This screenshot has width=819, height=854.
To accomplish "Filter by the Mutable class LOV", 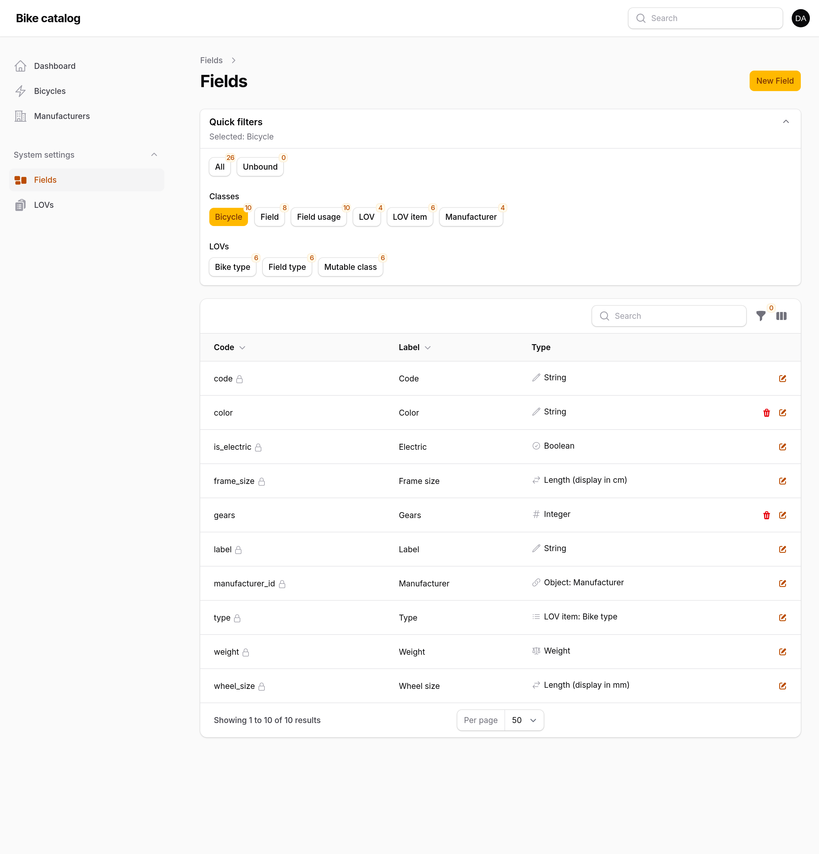I will point(350,267).
